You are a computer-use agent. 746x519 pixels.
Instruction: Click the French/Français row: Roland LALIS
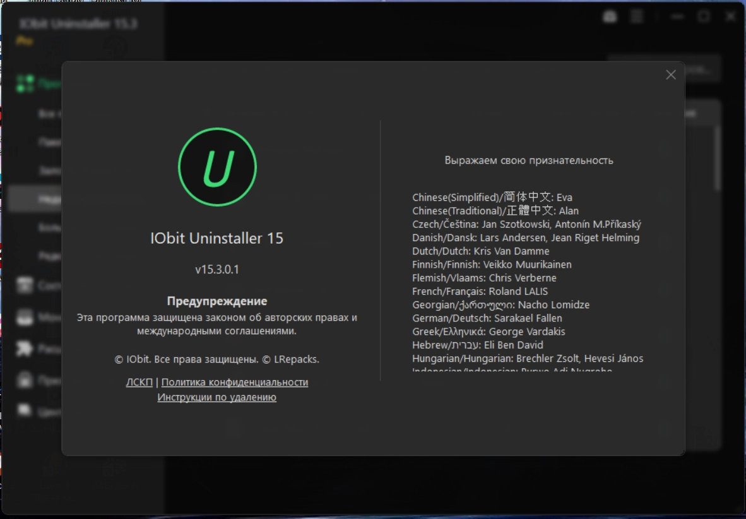[480, 292]
